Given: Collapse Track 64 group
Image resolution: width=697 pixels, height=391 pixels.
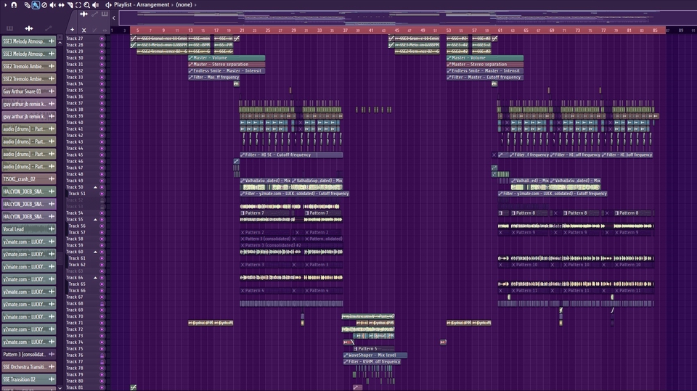Looking at the screenshot, I should click(x=95, y=278).
